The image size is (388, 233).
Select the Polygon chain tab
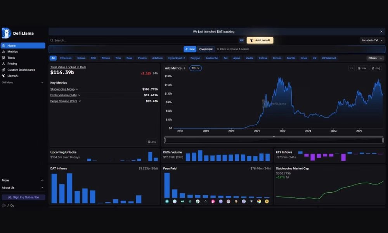tap(195, 58)
